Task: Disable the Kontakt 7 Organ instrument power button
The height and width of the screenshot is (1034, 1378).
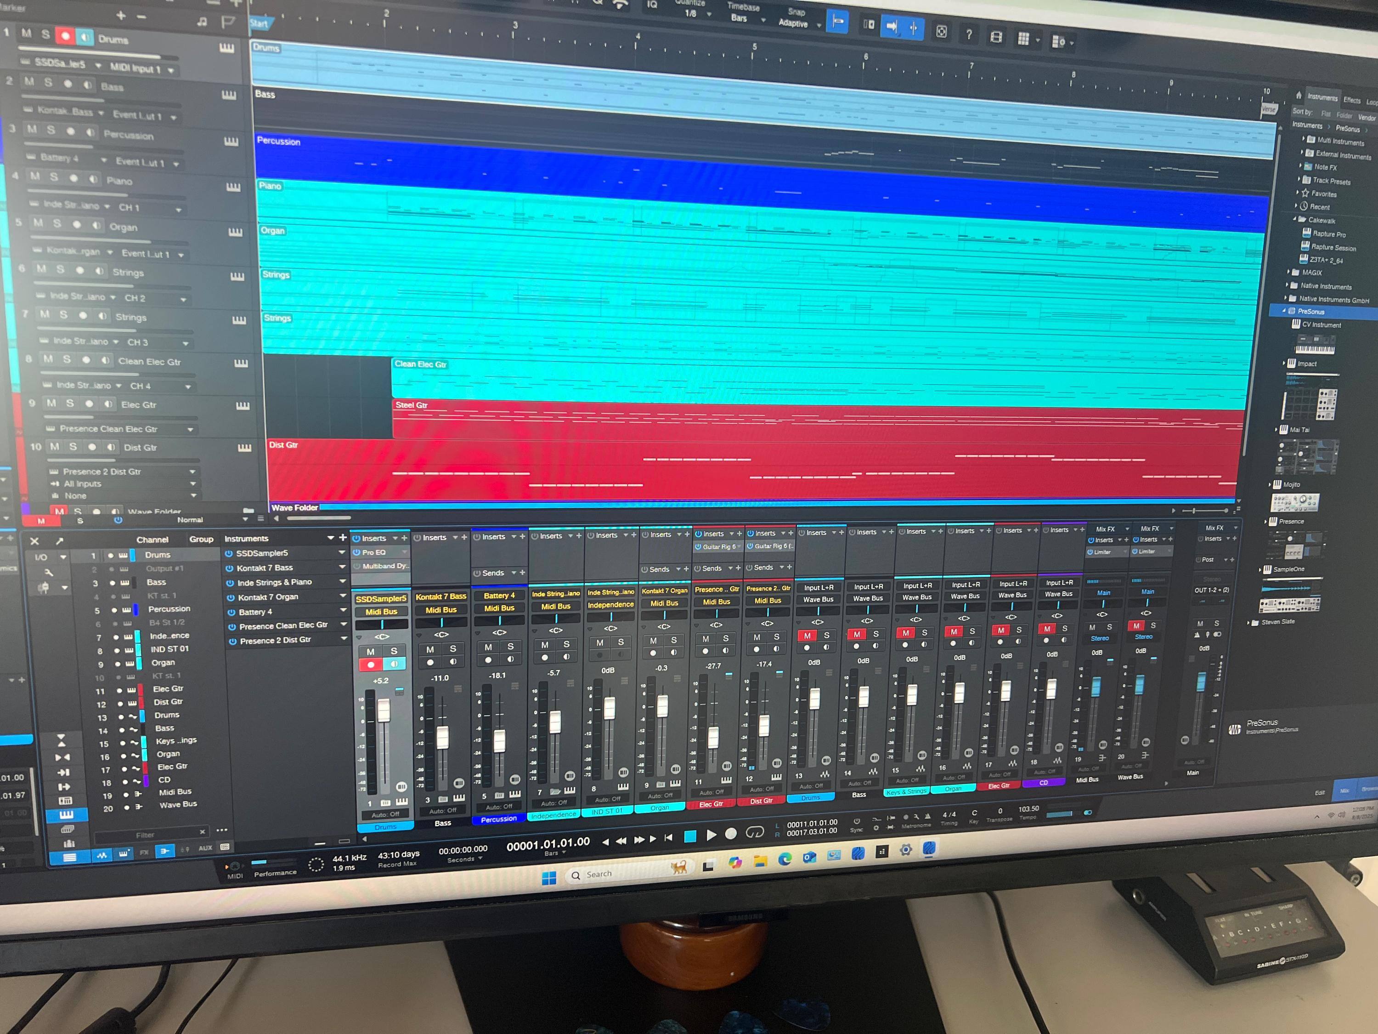Action: click(230, 597)
